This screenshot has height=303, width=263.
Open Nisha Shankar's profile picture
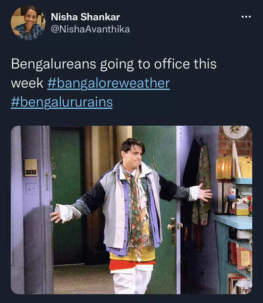(28, 23)
